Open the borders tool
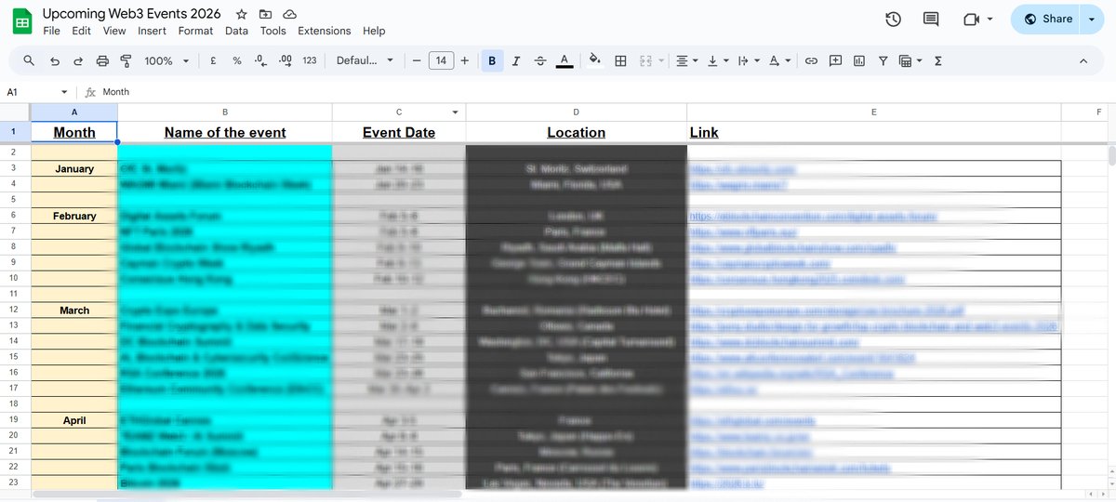This screenshot has width=1116, height=502. tap(620, 60)
